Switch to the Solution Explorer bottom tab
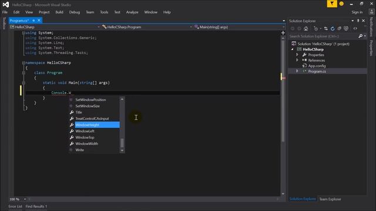The height and width of the screenshot is (211, 376). coord(303,199)
